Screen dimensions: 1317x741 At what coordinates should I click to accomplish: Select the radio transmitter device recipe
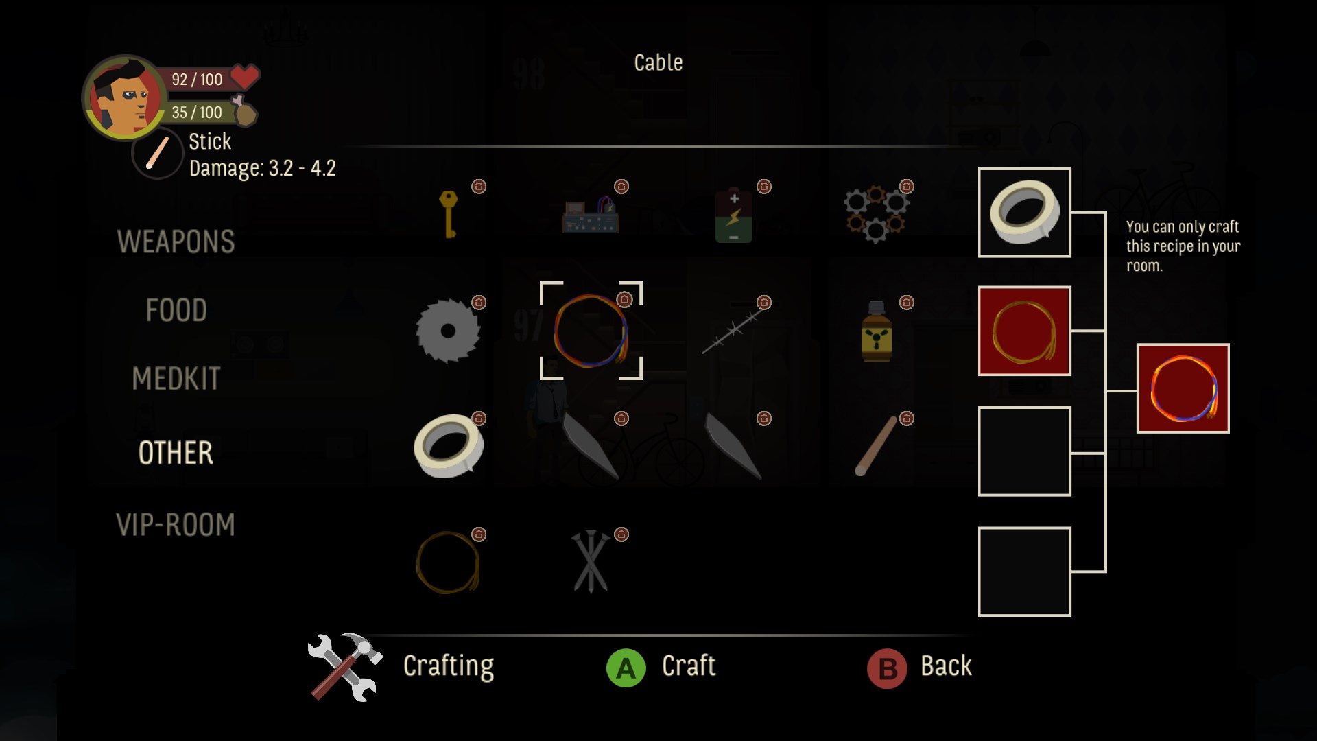click(591, 215)
